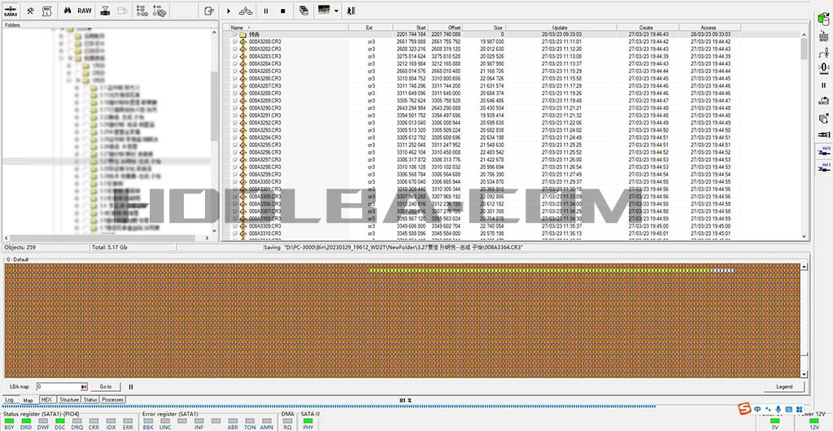Stop the running task
The width and height of the screenshot is (833, 431).
point(283,11)
